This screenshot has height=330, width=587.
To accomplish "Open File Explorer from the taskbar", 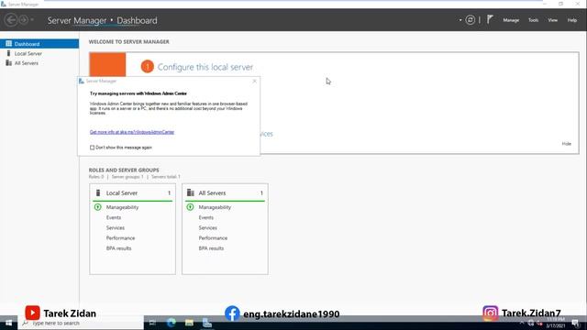I will 189,323.
